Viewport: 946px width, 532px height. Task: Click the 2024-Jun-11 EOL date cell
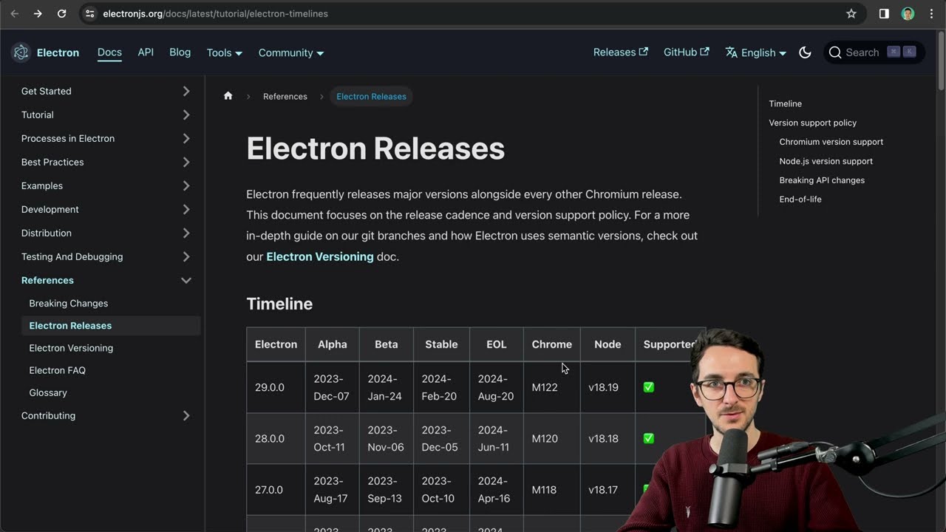pyautogui.click(x=497, y=438)
